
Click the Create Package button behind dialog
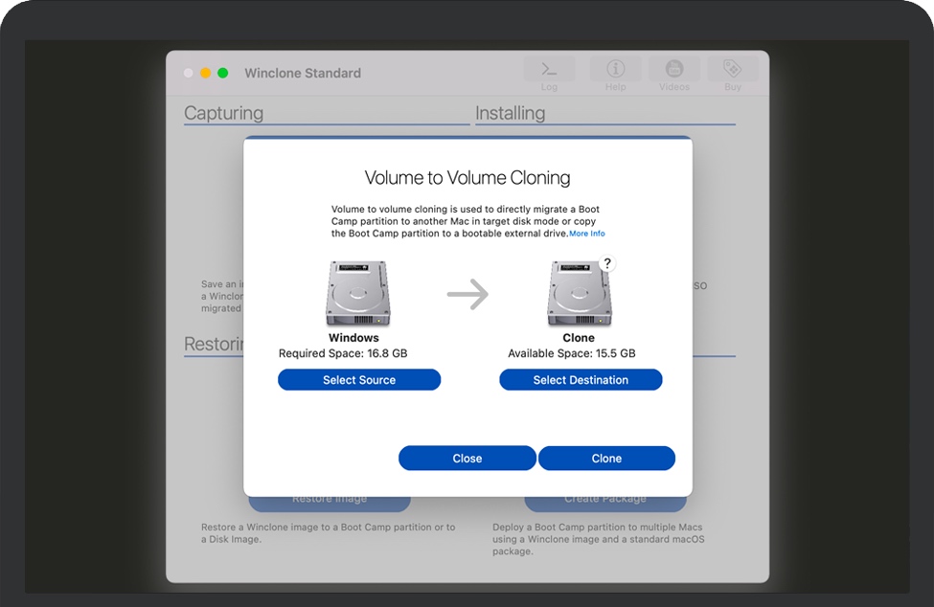pyautogui.click(x=605, y=503)
